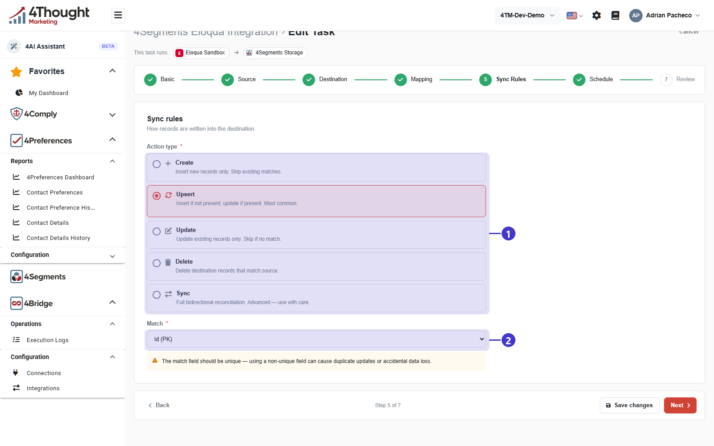This screenshot has width=714, height=446.
Task: Go Back to previous step
Action: (159, 405)
